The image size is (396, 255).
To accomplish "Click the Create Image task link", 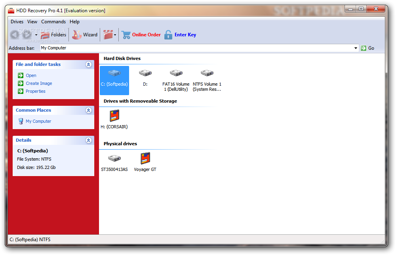I will 39,83.
